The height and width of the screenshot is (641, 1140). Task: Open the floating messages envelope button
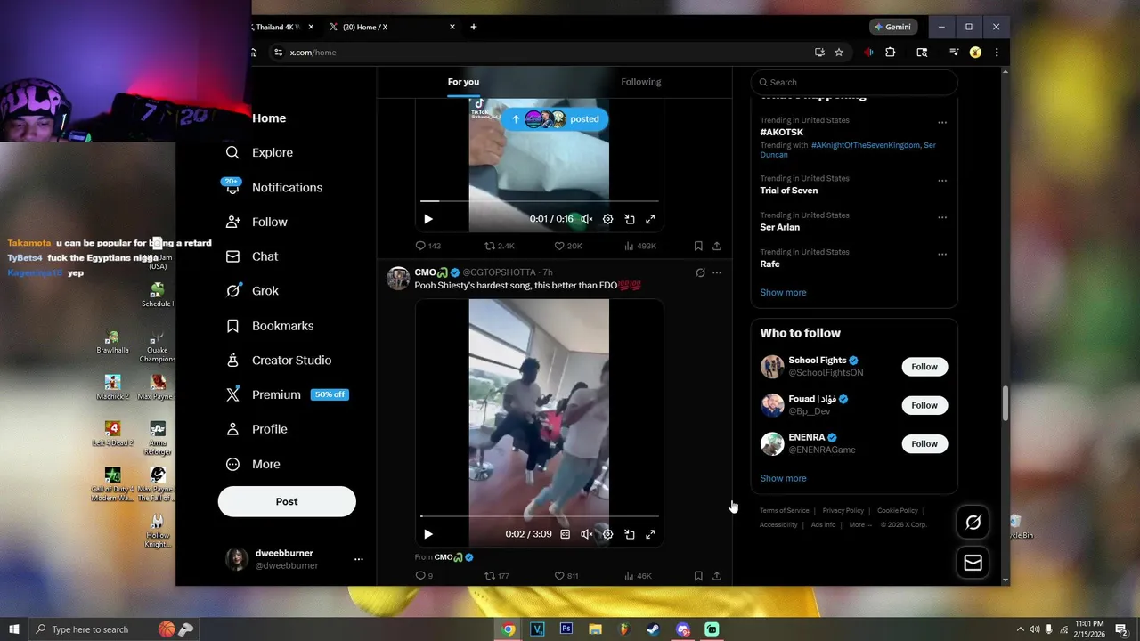[x=973, y=563]
